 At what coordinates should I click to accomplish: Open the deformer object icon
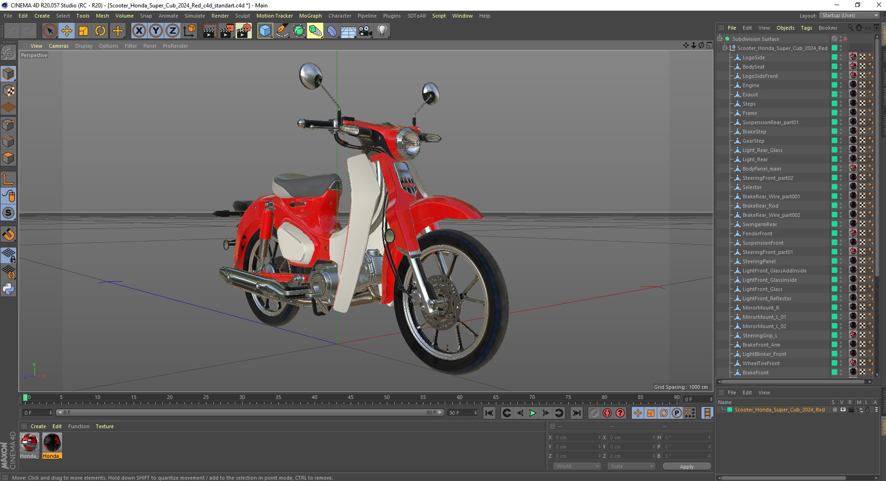click(x=332, y=31)
